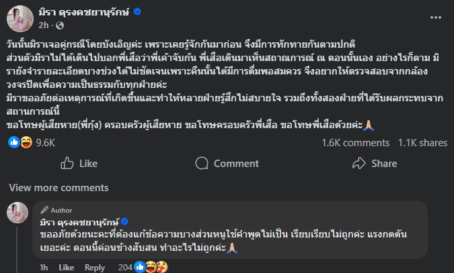This screenshot has height=273, width=454.
Task: Open the 1.1K shares link
Action: click(x=423, y=143)
